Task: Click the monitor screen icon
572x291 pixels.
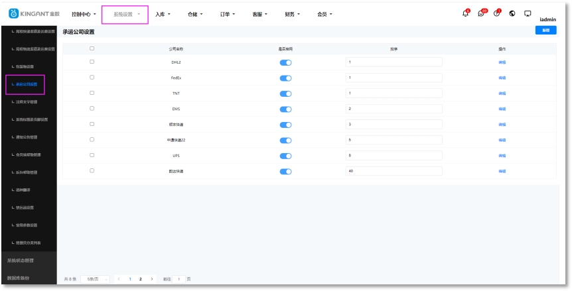Action: 528,13
